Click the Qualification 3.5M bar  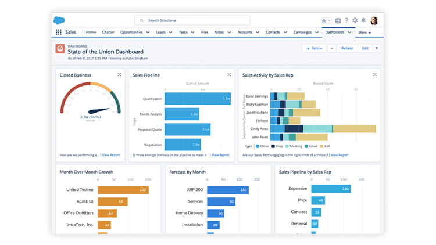(x=198, y=99)
